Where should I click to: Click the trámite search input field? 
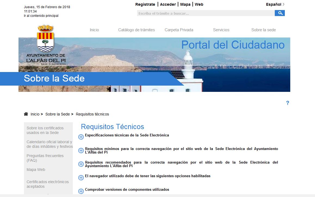click(205, 13)
